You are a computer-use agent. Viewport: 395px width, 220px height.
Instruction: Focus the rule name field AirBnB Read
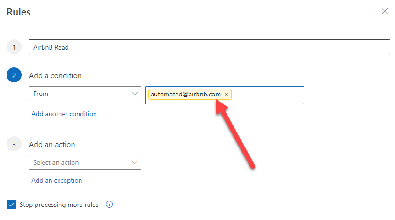pos(209,47)
